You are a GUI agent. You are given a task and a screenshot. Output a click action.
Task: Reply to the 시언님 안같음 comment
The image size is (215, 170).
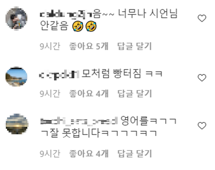pos(135,46)
